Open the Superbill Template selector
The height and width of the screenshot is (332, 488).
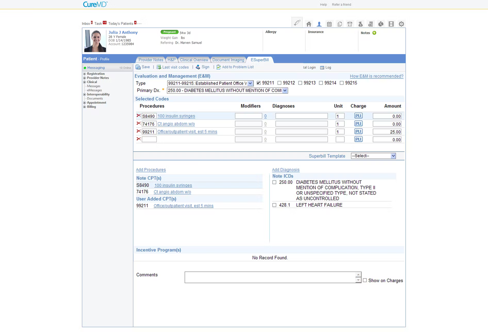pyautogui.click(x=373, y=156)
